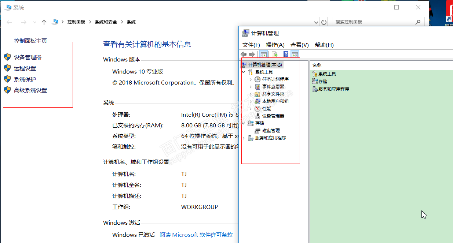Open the 控制面板主页 link
The image size is (453, 243).
30,41
